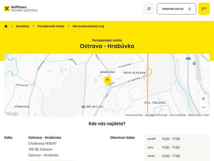
Task: Click the Výškovice map label
Action: 22,106
